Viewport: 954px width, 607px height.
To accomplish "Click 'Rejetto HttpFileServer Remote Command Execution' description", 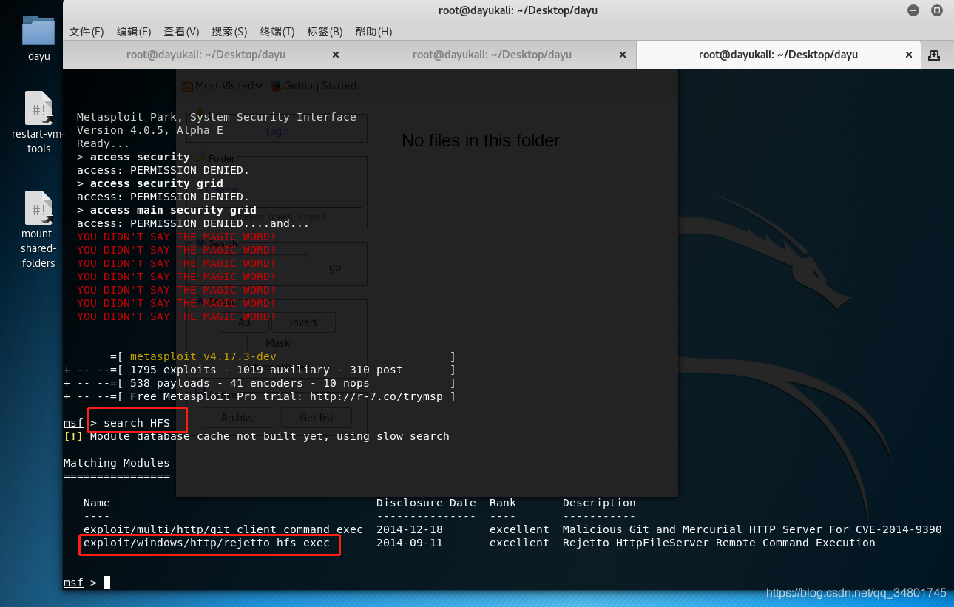I will (719, 543).
